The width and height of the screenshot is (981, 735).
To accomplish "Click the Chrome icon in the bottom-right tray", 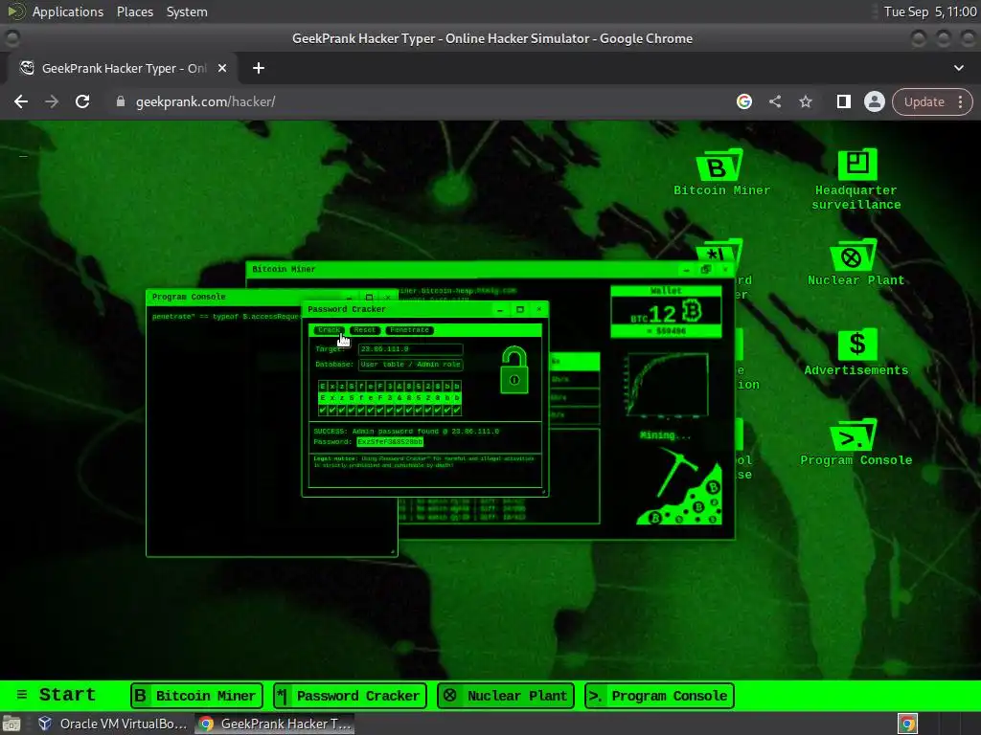I will click(908, 724).
